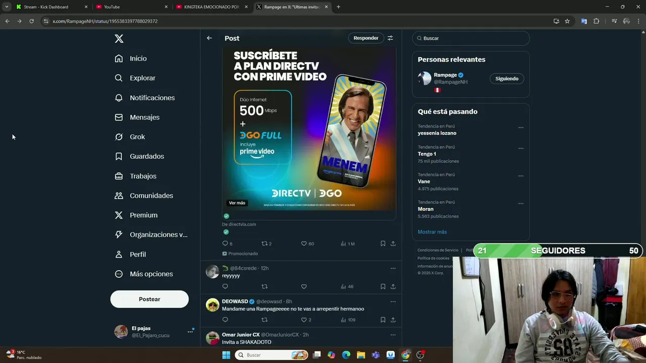Go back with the Post arrow
The width and height of the screenshot is (646, 363).
pos(209,38)
